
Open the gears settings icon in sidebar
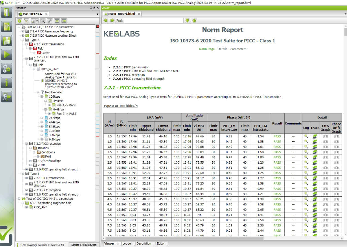(x=7, y=69)
